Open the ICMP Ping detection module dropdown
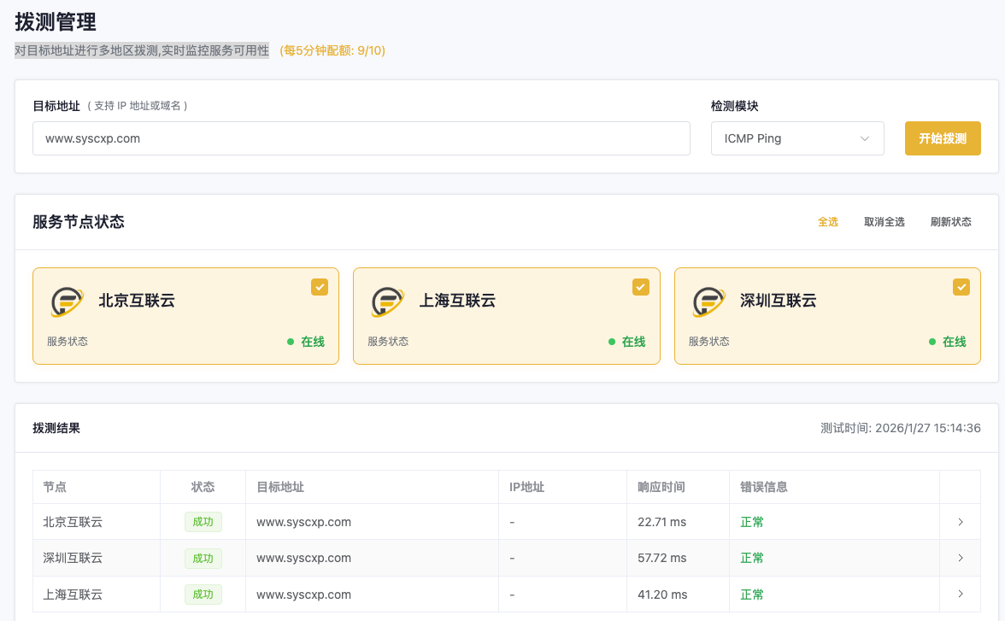 pyautogui.click(x=796, y=138)
